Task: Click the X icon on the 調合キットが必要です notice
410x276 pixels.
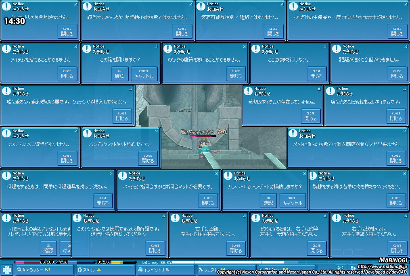Action: click(217, 173)
